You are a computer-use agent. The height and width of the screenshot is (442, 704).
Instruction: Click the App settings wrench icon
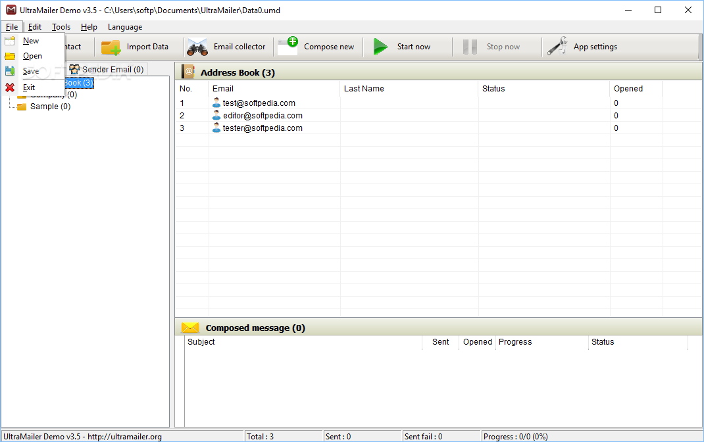click(557, 46)
